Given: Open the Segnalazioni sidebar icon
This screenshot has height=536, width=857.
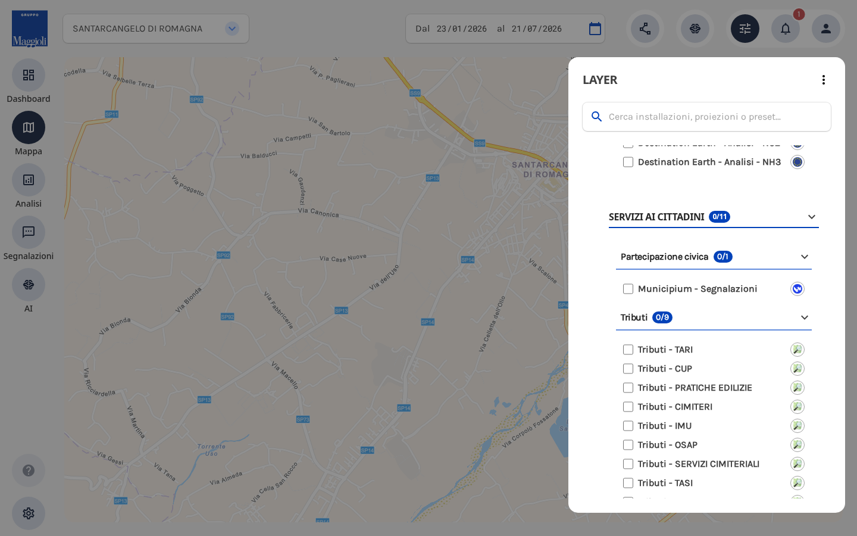Looking at the screenshot, I should tap(29, 232).
